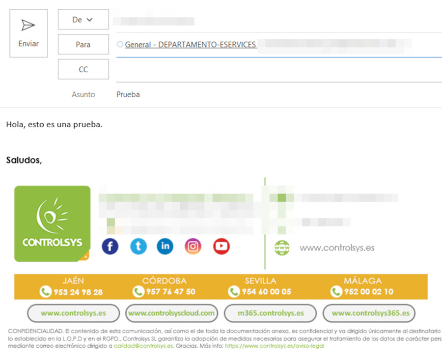442x360 pixels.
Task: Open the controlsys.es/aviso-legal link
Action: click(x=275, y=346)
